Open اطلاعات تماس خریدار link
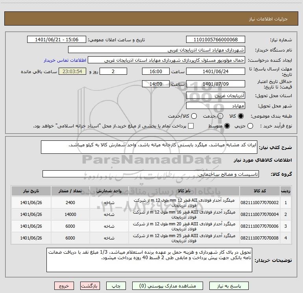The image size is (303, 293). click(x=65, y=60)
